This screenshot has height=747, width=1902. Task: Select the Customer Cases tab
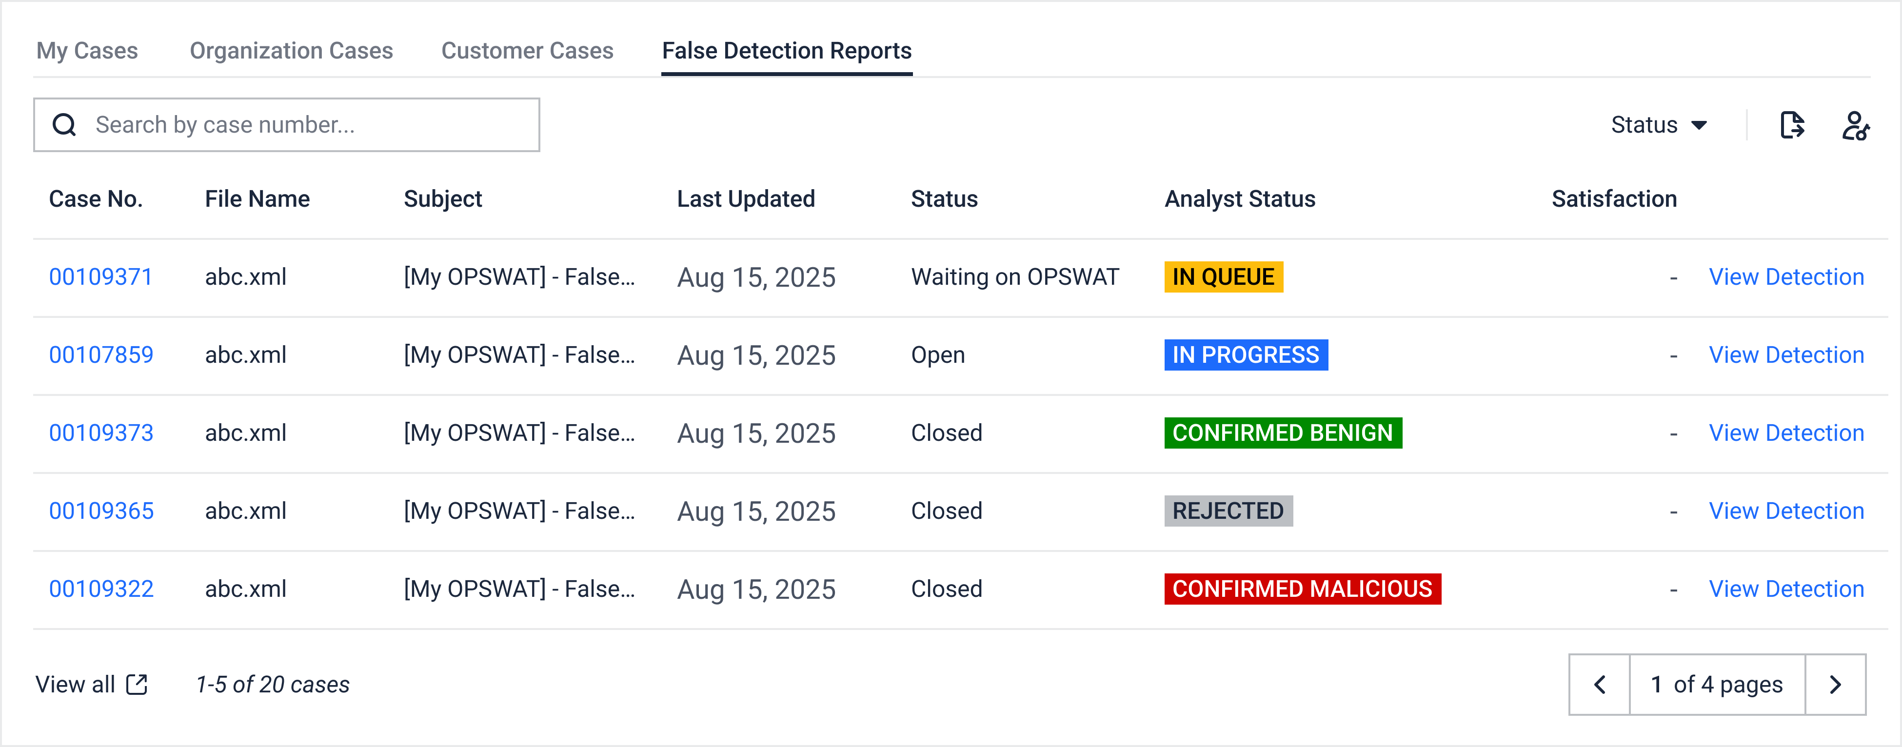(527, 50)
